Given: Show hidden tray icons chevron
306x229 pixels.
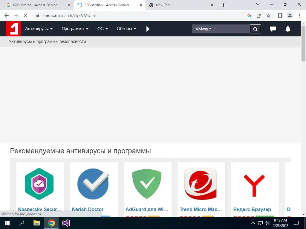Looking at the screenshot, I should pos(253,223).
